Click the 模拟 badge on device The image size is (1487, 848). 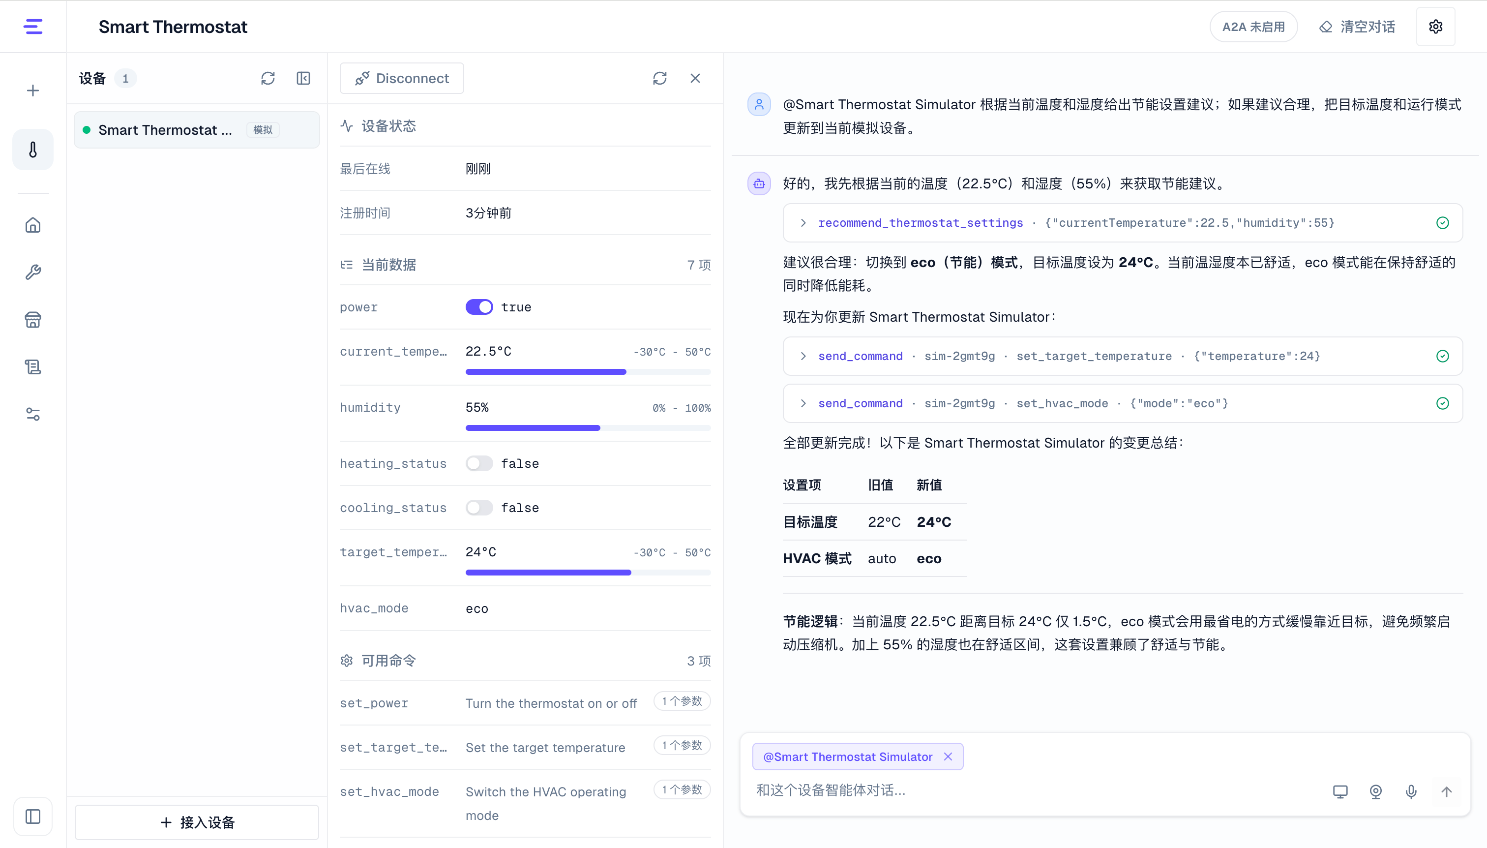click(263, 129)
